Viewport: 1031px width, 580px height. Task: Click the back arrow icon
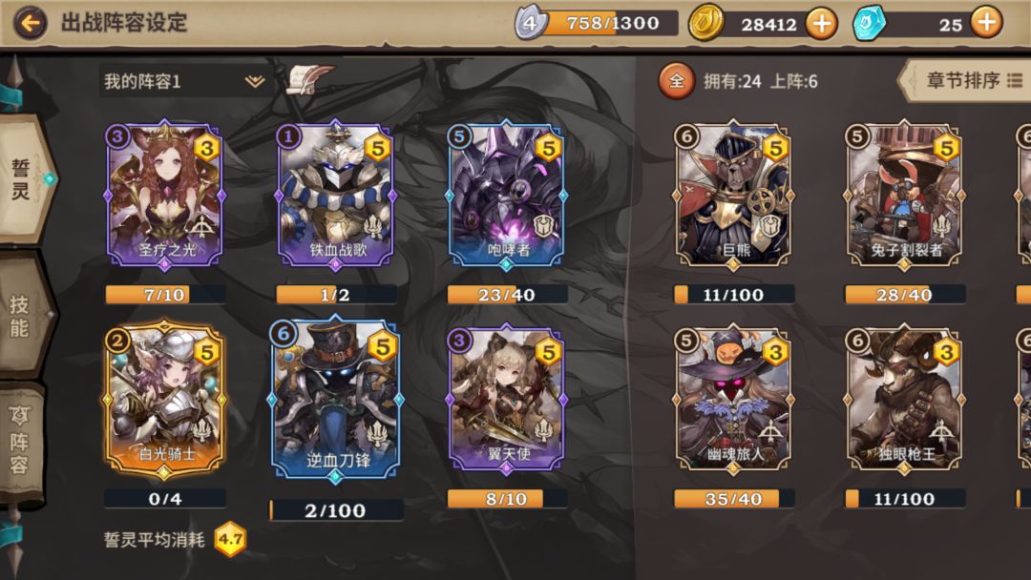point(31,24)
